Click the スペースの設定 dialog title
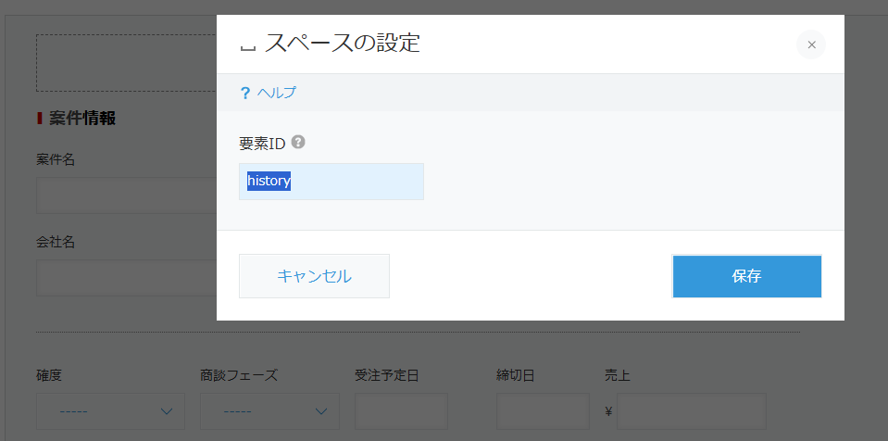888x441 pixels. coord(342,44)
